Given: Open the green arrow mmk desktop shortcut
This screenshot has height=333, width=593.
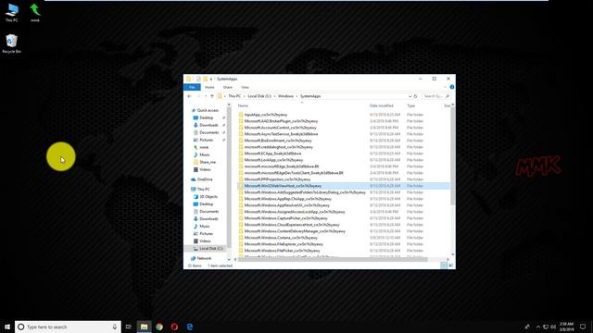Looking at the screenshot, I should coord(35,12).
